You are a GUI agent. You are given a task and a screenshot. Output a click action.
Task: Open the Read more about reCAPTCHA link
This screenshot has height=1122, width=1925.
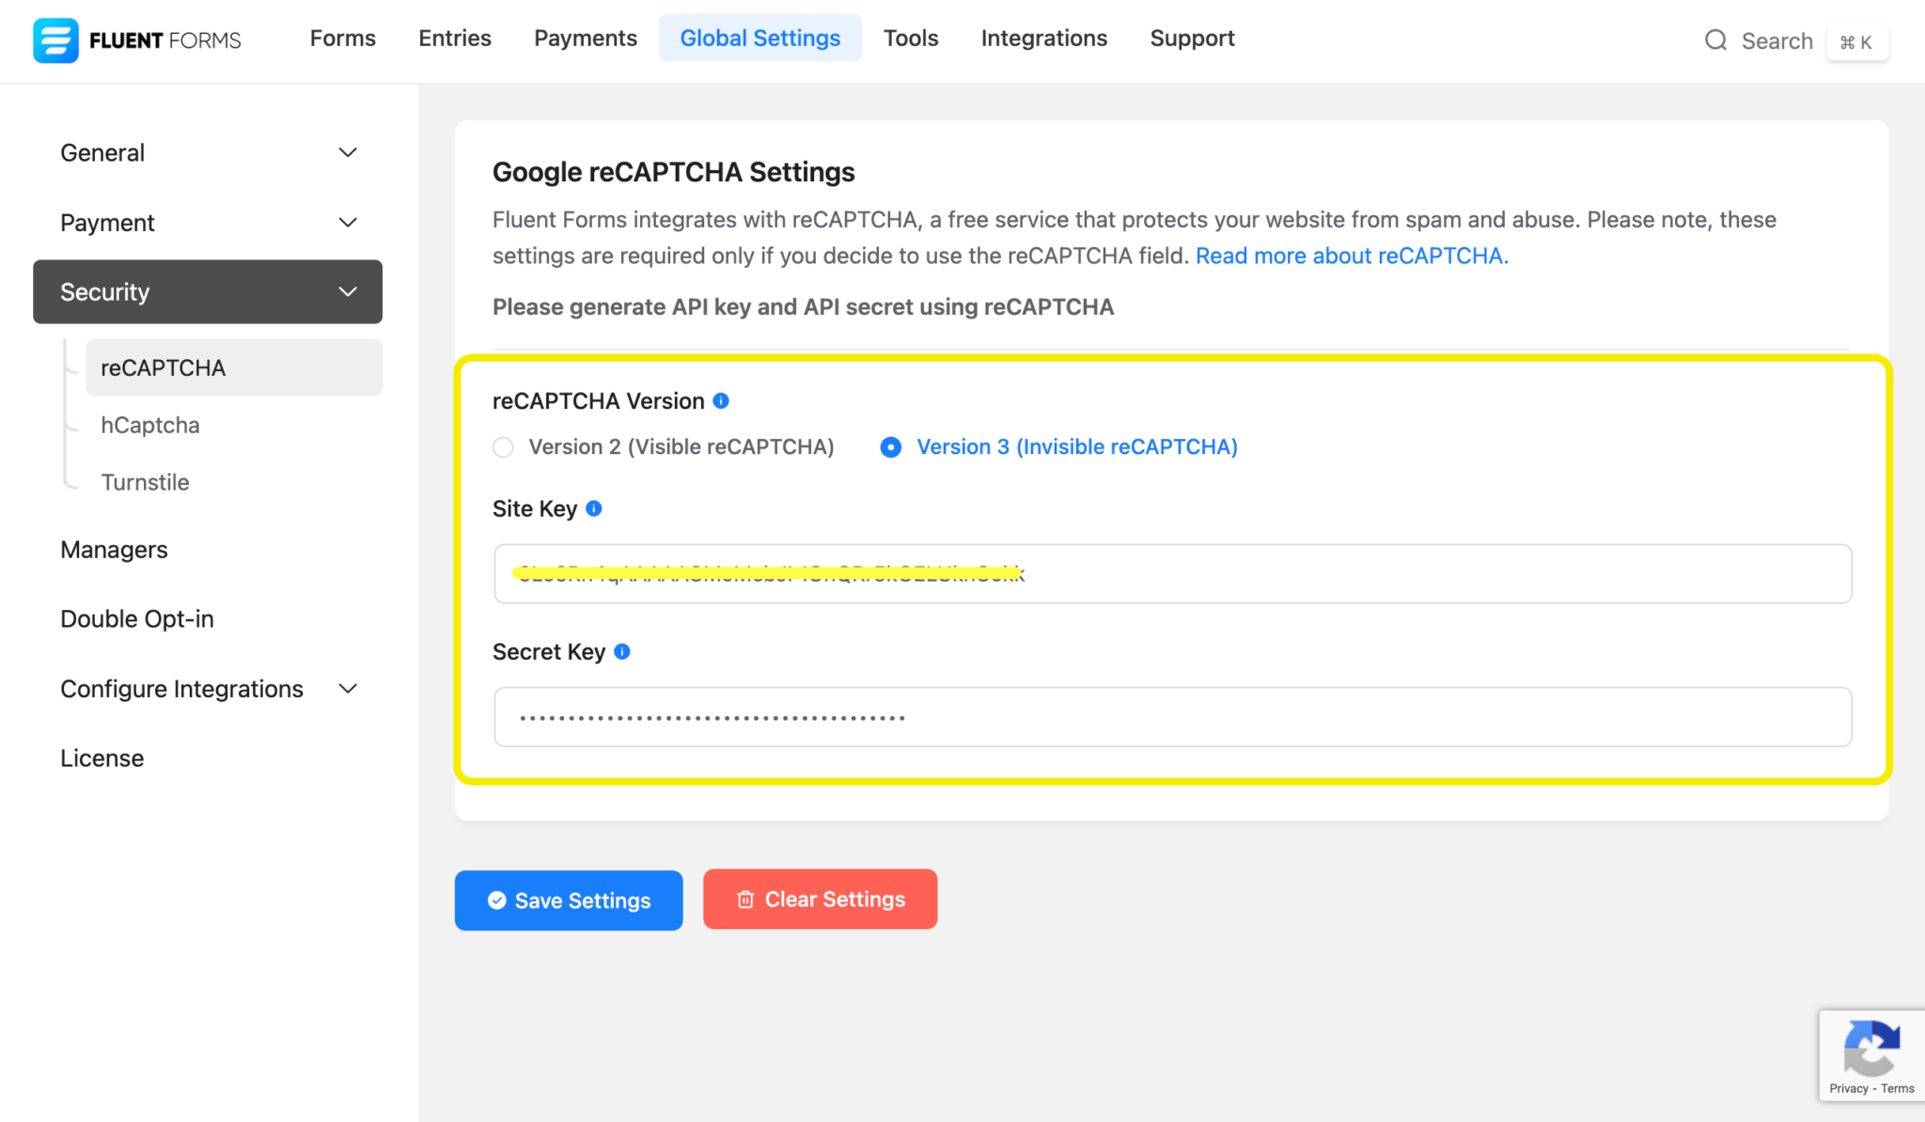(x=1350, y=255)
